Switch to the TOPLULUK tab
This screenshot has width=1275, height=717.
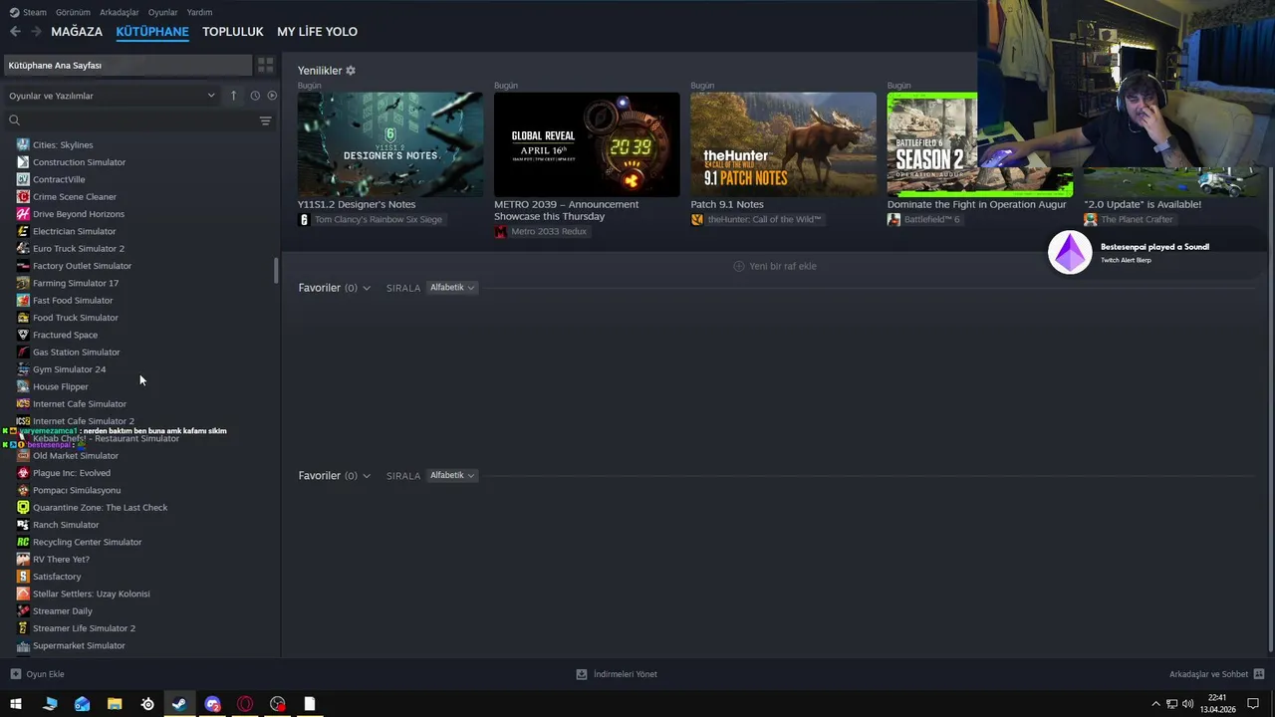232,32
